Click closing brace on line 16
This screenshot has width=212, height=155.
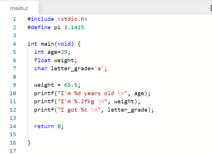tap(29, 143)
